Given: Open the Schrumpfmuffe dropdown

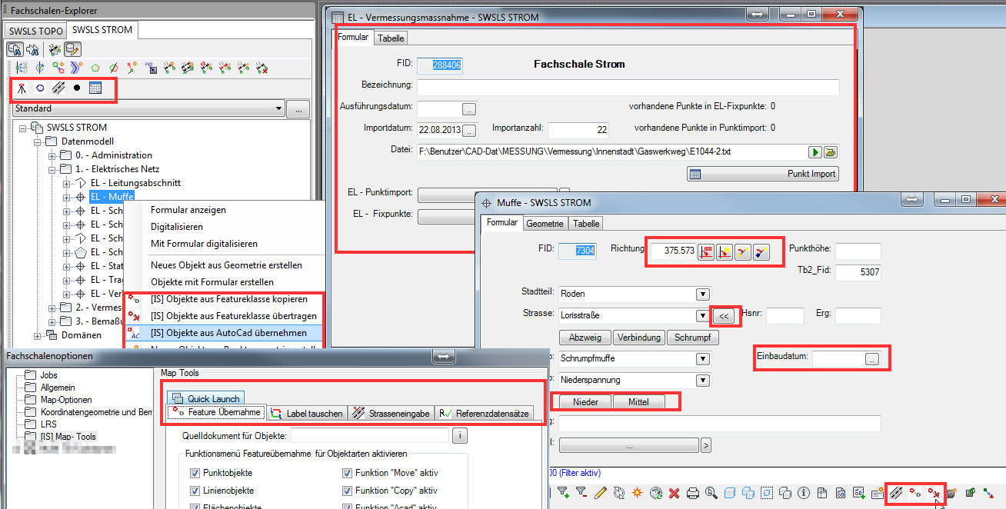Looking at the screenshot, I should [x=702, y=358].
